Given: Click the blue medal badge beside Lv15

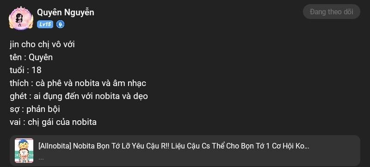Looking at the screenshot, I should click(61, 25).
